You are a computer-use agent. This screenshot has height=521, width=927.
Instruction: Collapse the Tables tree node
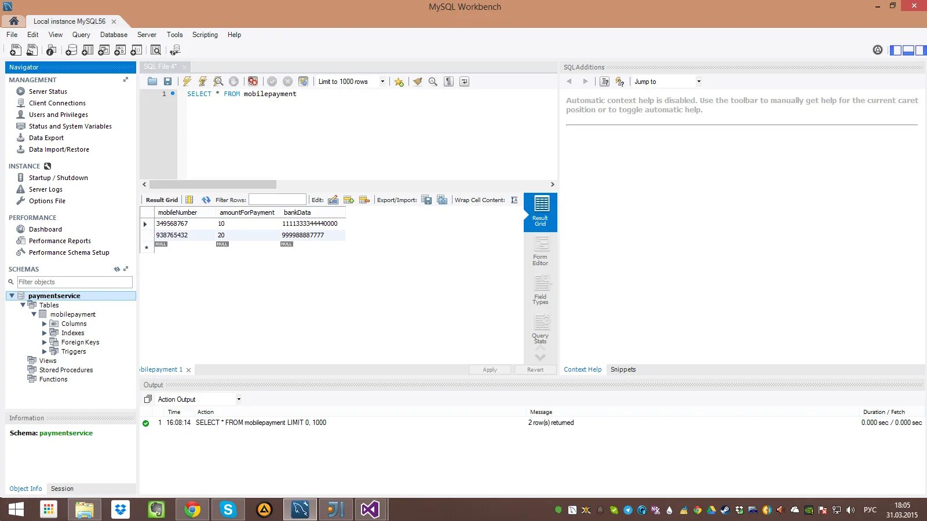23,305
